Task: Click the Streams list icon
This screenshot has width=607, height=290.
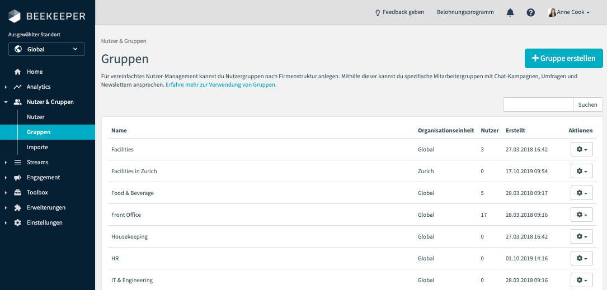Action: point(17,163)
